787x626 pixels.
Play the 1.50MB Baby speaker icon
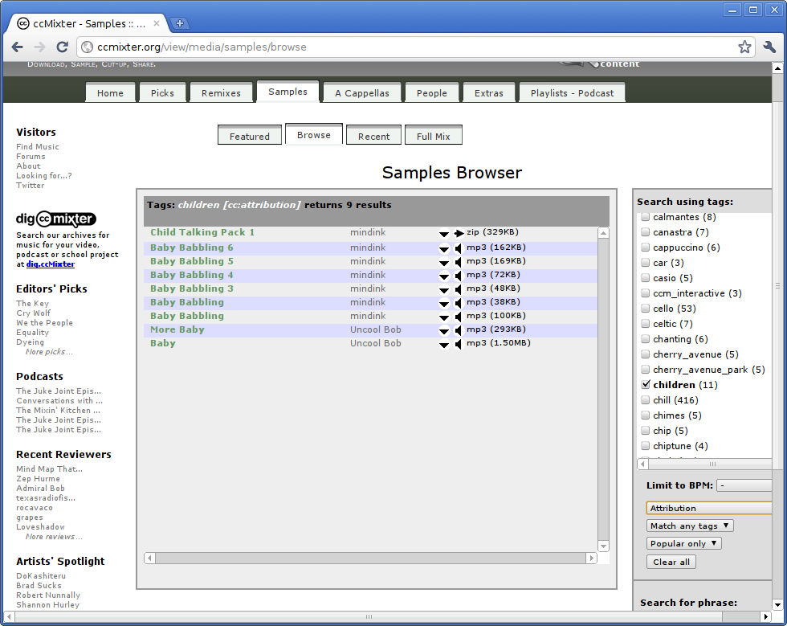pos(458,344)
